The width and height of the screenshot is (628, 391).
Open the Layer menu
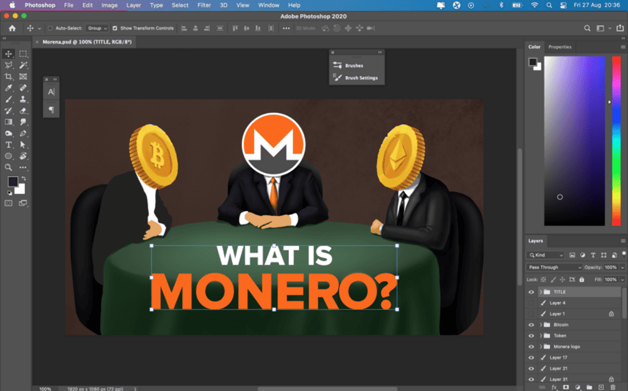(133, 5)
